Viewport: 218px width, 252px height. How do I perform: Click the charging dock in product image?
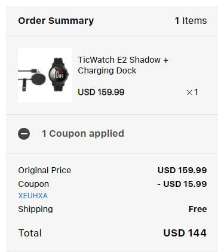[38, 79]
